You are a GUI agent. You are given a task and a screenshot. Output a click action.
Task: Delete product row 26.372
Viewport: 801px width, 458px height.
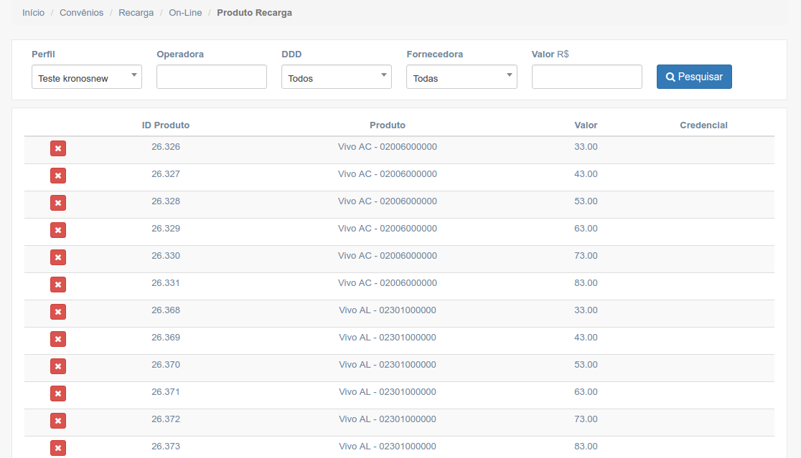58,421
